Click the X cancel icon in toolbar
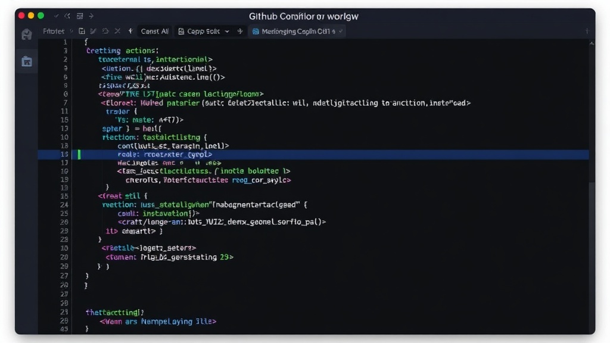Screen dimensions: 610x343 [x=117, y=31]
